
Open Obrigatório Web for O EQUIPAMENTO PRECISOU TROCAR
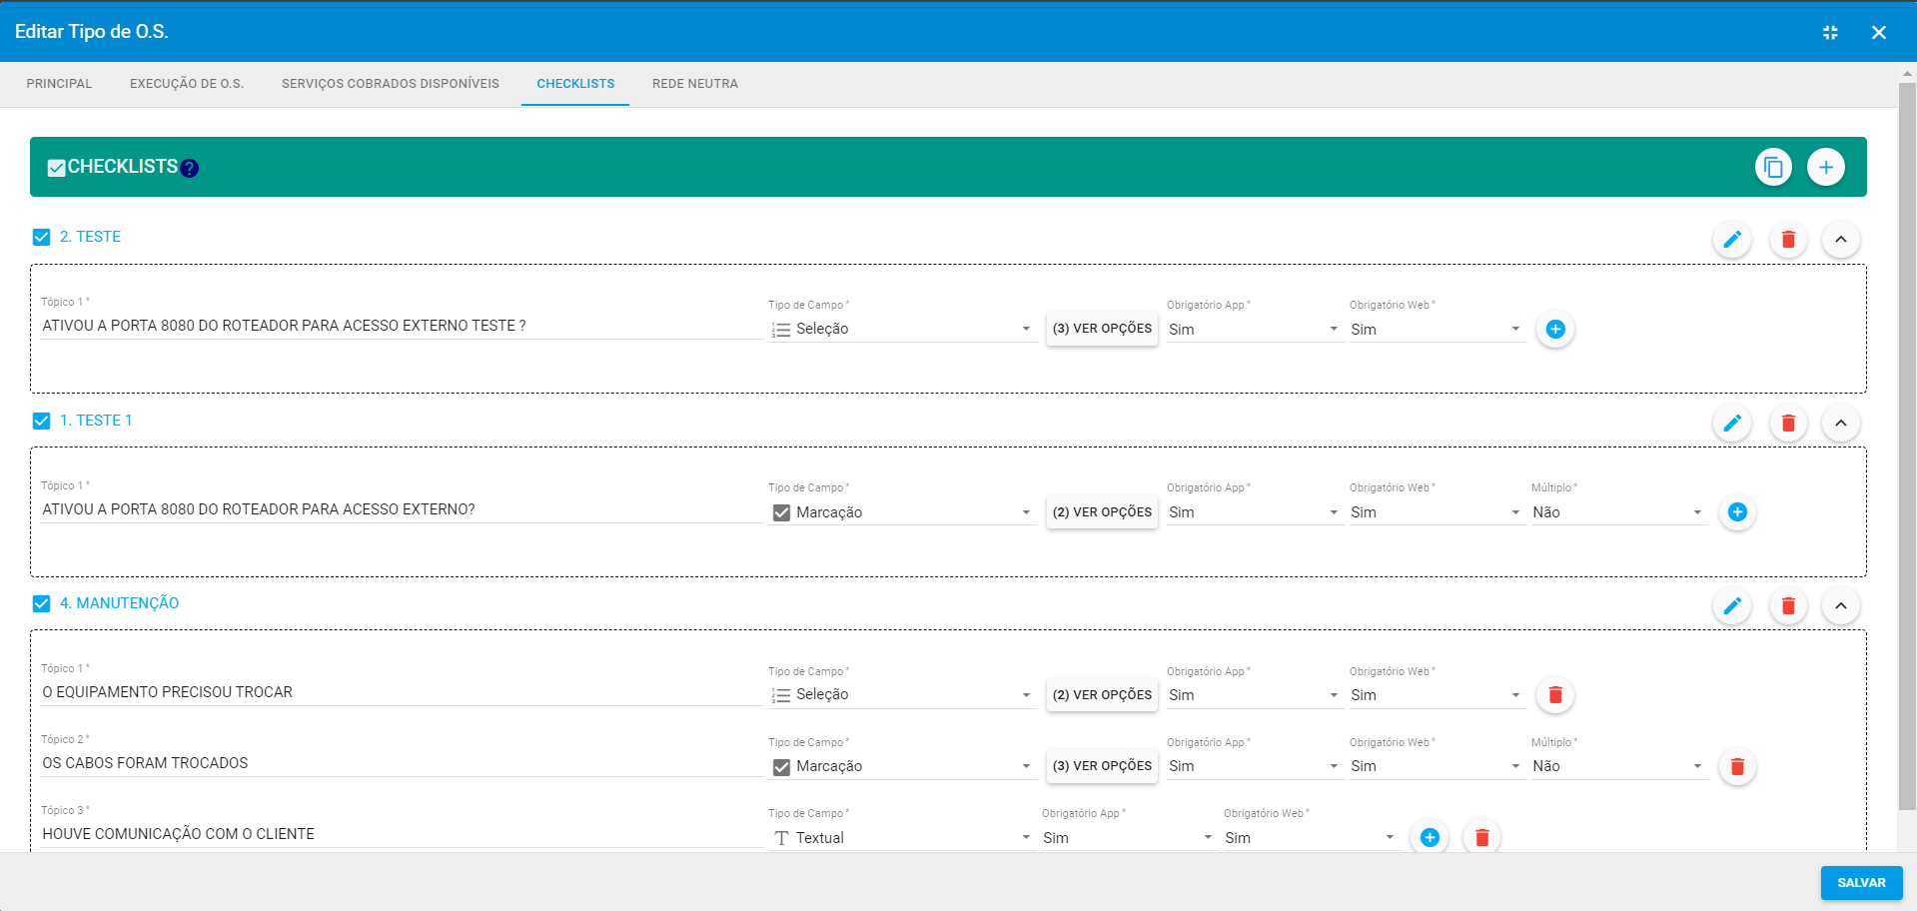point(1437,695)
